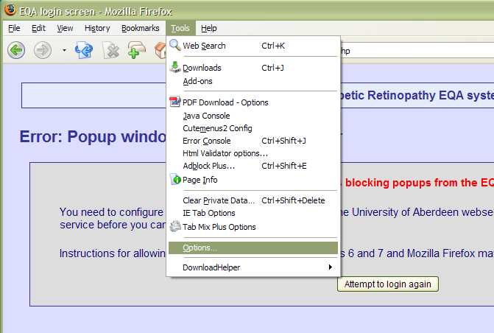494x333 pixels.
Task: Open the View menu
Action: 65,28
